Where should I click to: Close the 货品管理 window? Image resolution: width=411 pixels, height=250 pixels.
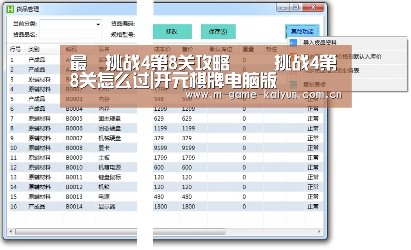[313, 7]
